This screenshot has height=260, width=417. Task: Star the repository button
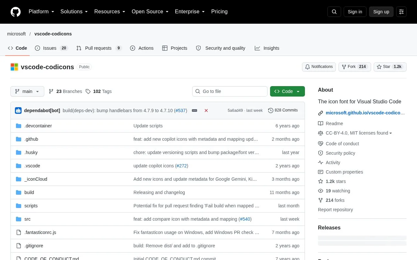coord(390,67)
